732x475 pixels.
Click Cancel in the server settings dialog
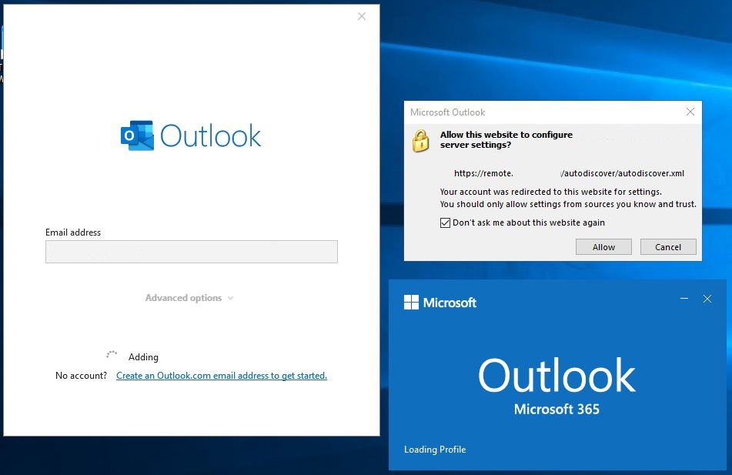pos(668,247)
